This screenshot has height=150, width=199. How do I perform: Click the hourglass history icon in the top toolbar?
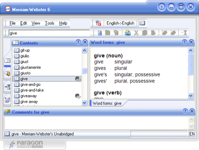point(184,33)
